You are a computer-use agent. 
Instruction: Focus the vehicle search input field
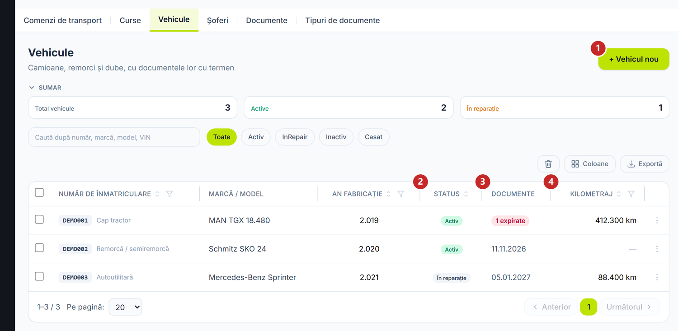coord(114,137)
